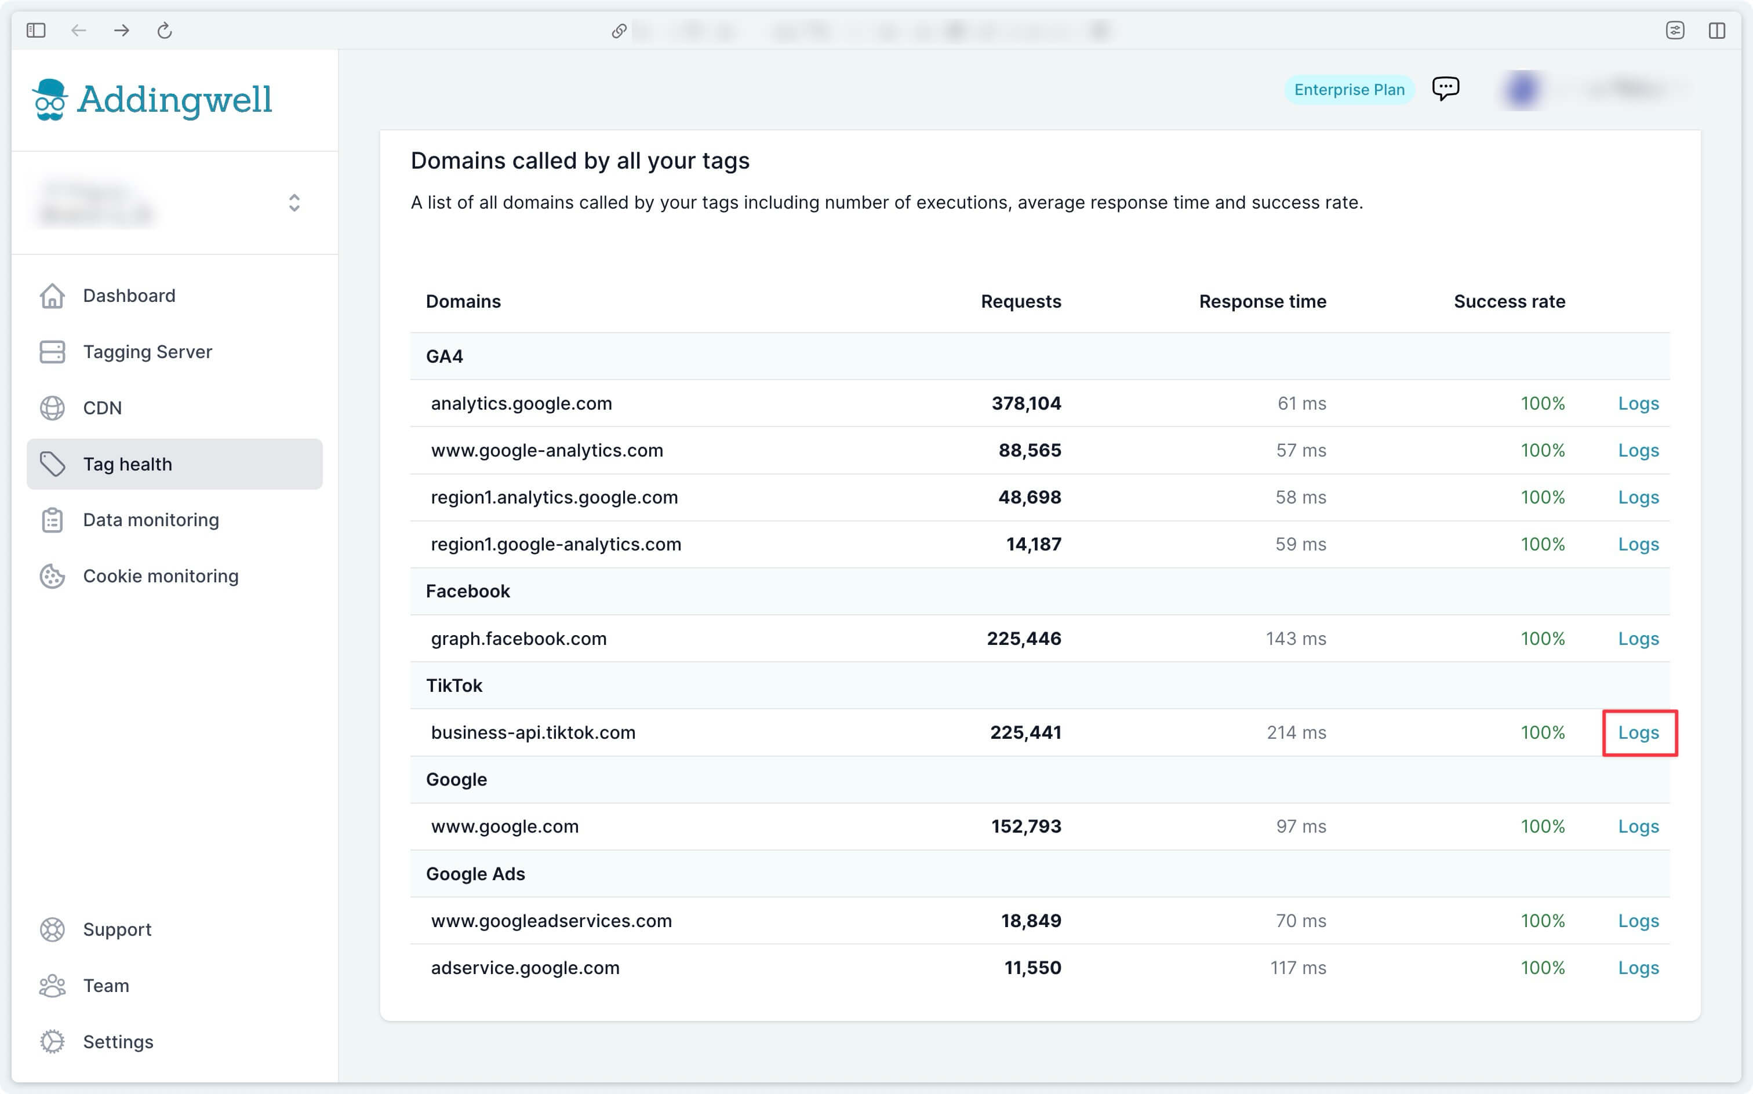The width and height of the screenshot is (1753, 1094).
Task: Open Support section
Action: click(x=117, y=929)
